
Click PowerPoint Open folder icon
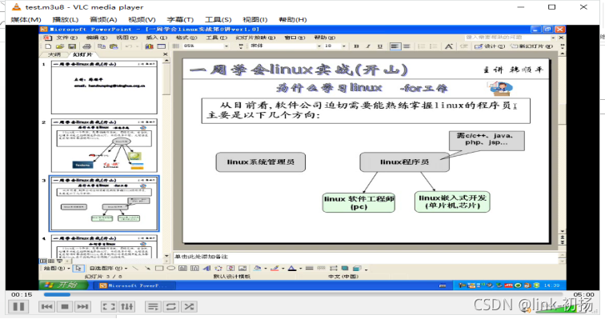click(59, 46)
